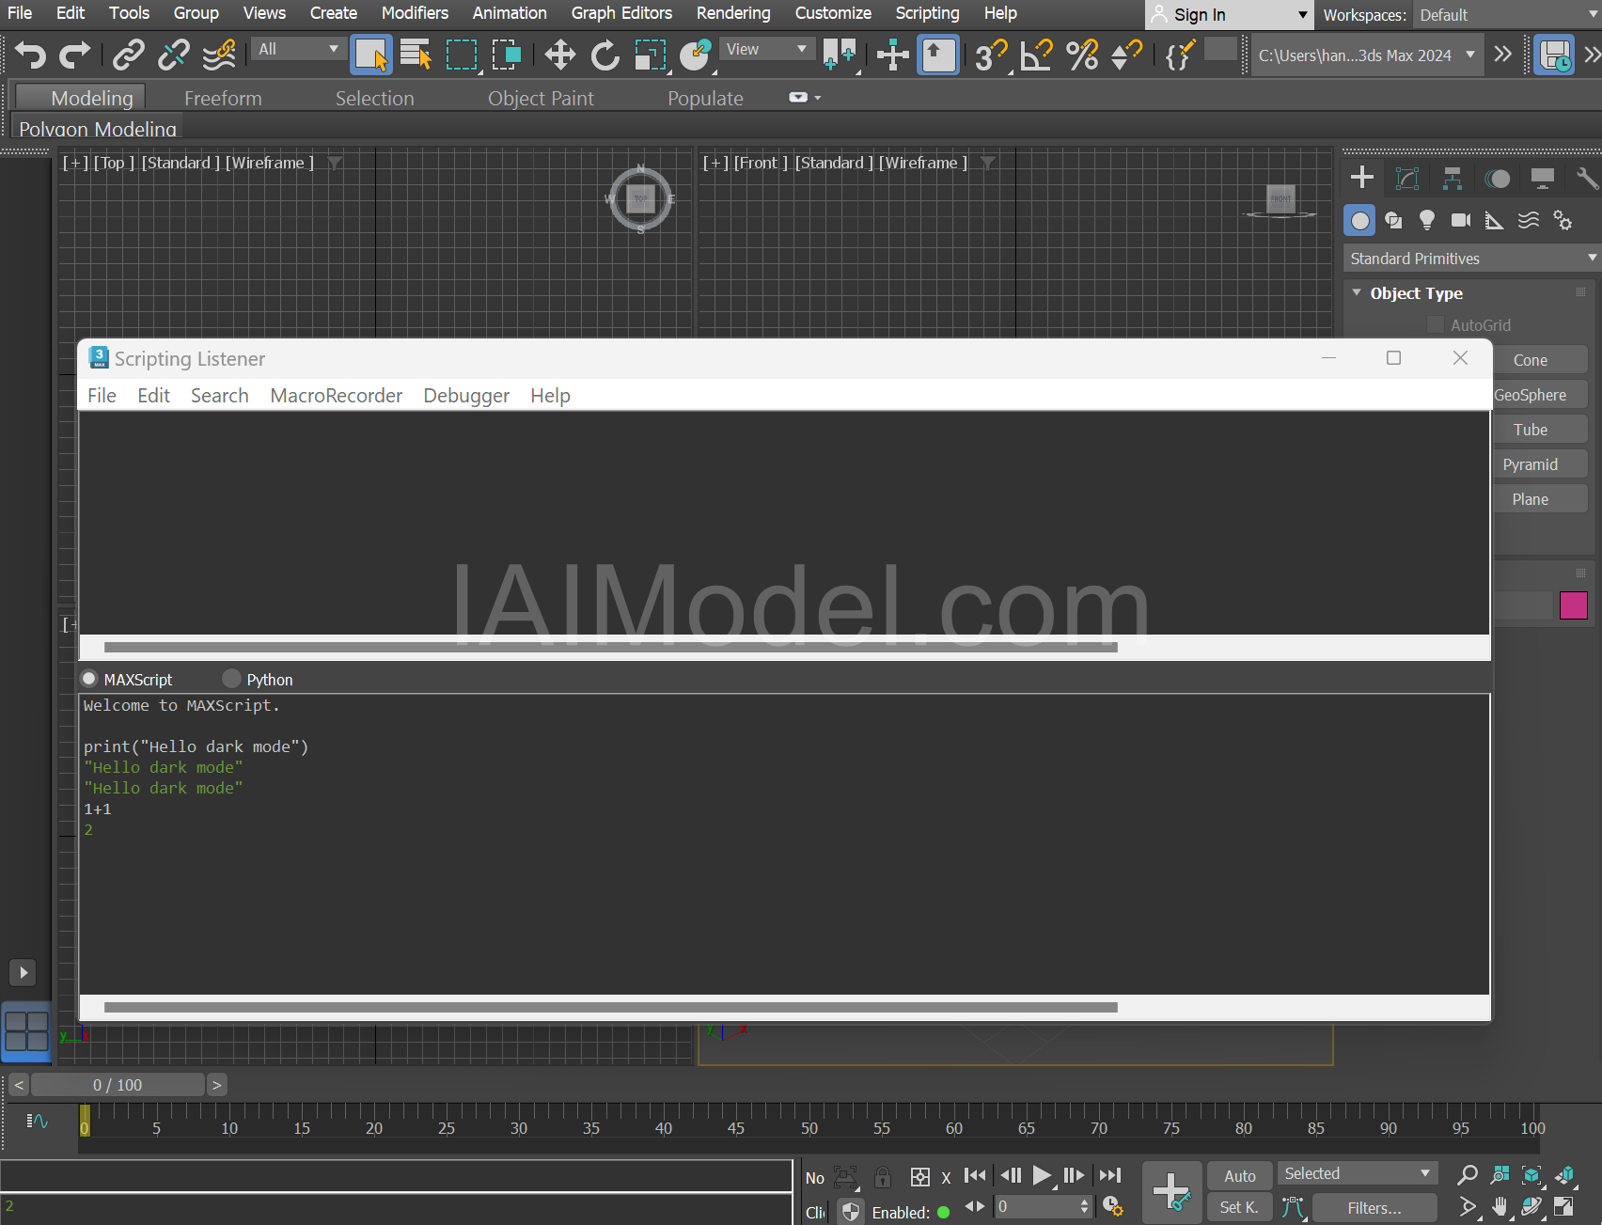This screenshot has height=1225, width=1602.
Task: Open the View coordinate system dropdown
Action: tap(765, 49)
